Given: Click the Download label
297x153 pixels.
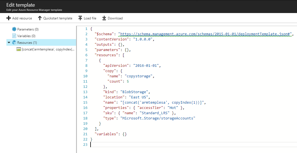Looking at the screenshot, I should pyautogui.click(x=115, y=18).
